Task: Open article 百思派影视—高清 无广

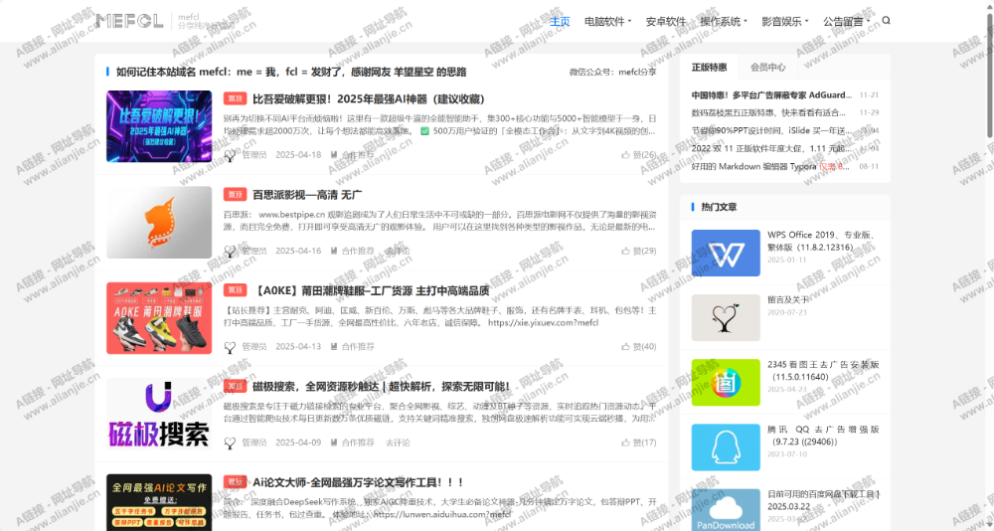Action: click(307, 194)
